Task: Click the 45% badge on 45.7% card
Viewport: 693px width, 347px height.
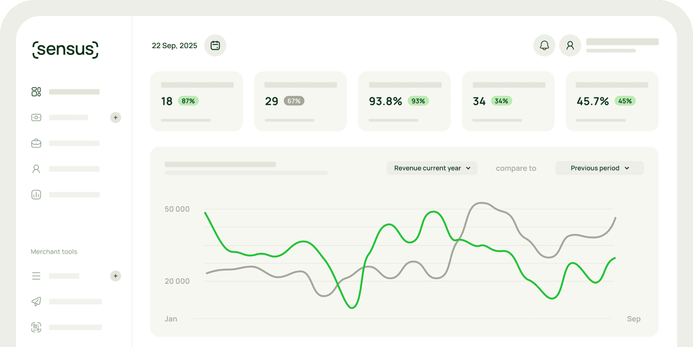Action: 625,101
